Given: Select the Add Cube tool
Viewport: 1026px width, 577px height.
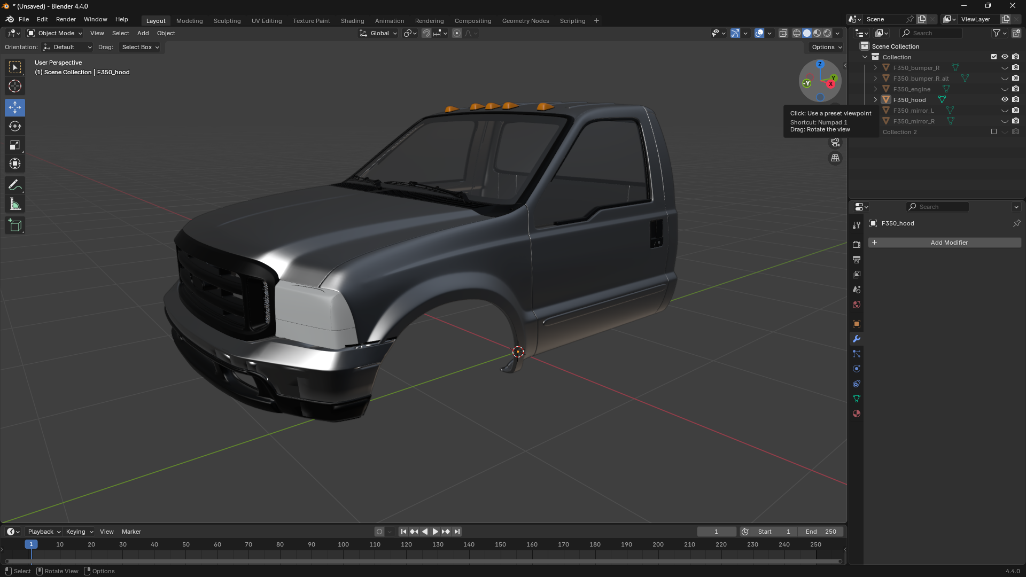Looking at the screenshot, I should click(15, 225).
